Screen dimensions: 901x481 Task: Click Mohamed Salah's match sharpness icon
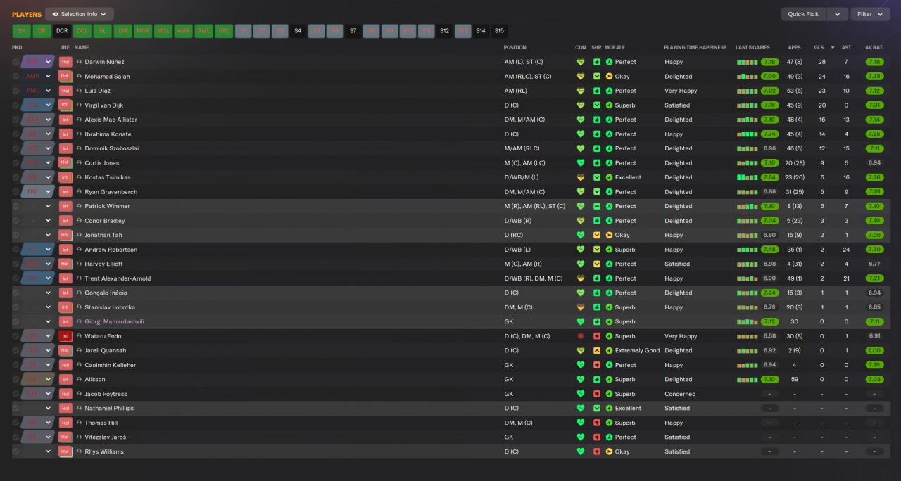(597, 76)
